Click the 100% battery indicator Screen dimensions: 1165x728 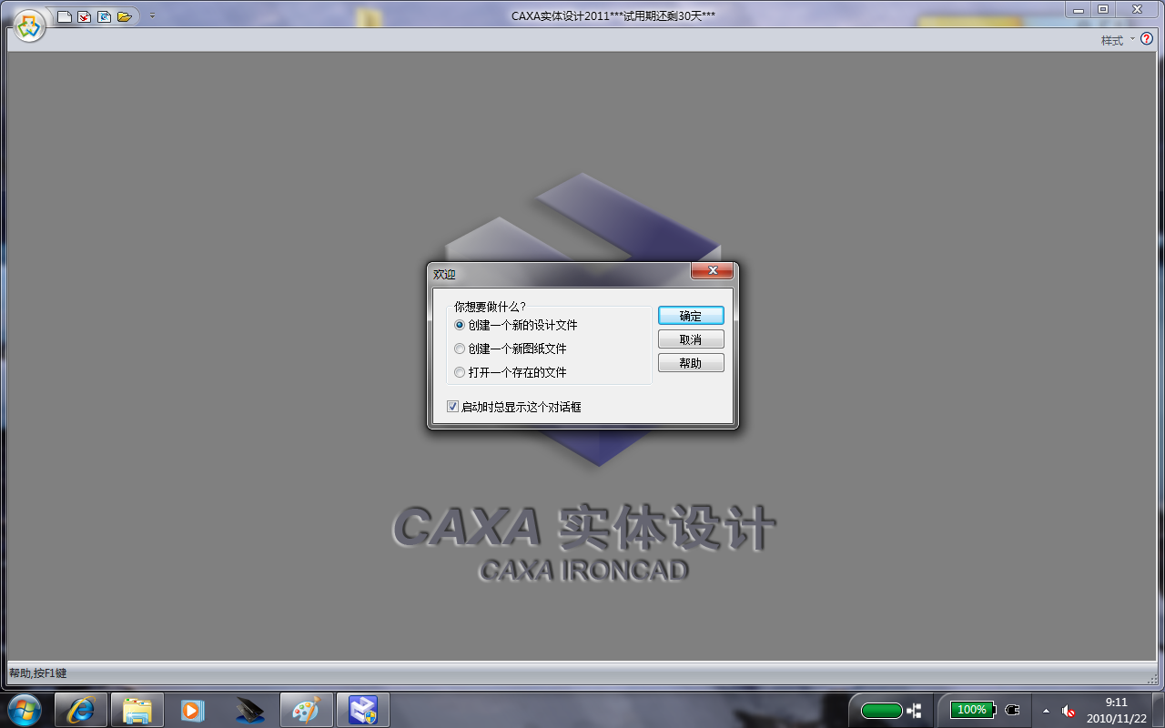point(973,710)
